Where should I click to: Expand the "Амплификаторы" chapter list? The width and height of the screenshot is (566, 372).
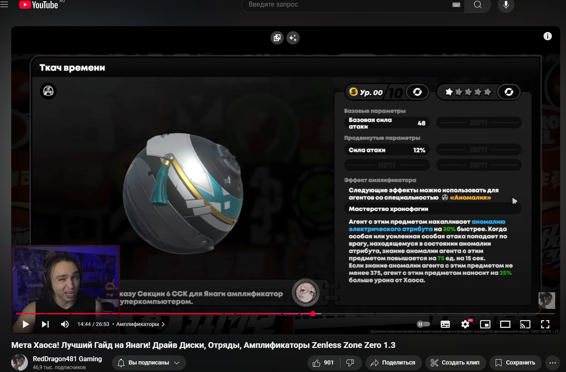point(141,324)
